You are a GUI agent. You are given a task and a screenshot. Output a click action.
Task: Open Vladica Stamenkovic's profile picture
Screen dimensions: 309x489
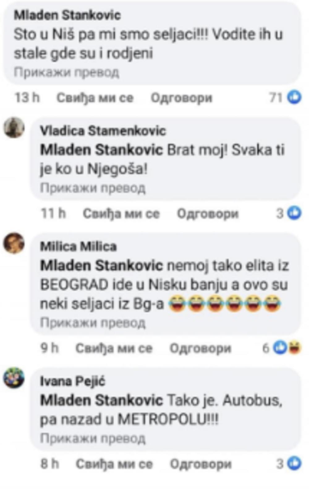[x=14, y=127]
